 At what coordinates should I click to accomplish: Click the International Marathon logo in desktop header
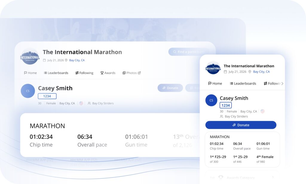click(30, 56)
